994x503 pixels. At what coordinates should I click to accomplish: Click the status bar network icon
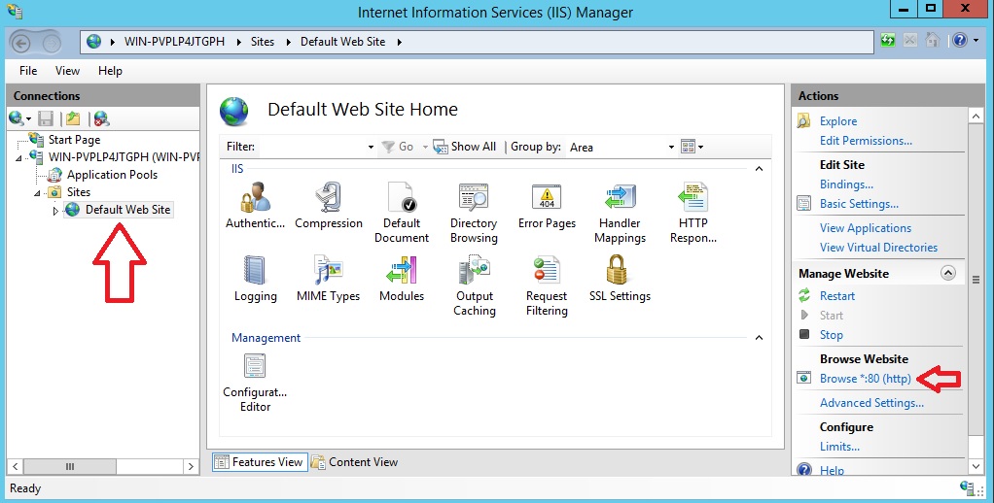(968, 488)
